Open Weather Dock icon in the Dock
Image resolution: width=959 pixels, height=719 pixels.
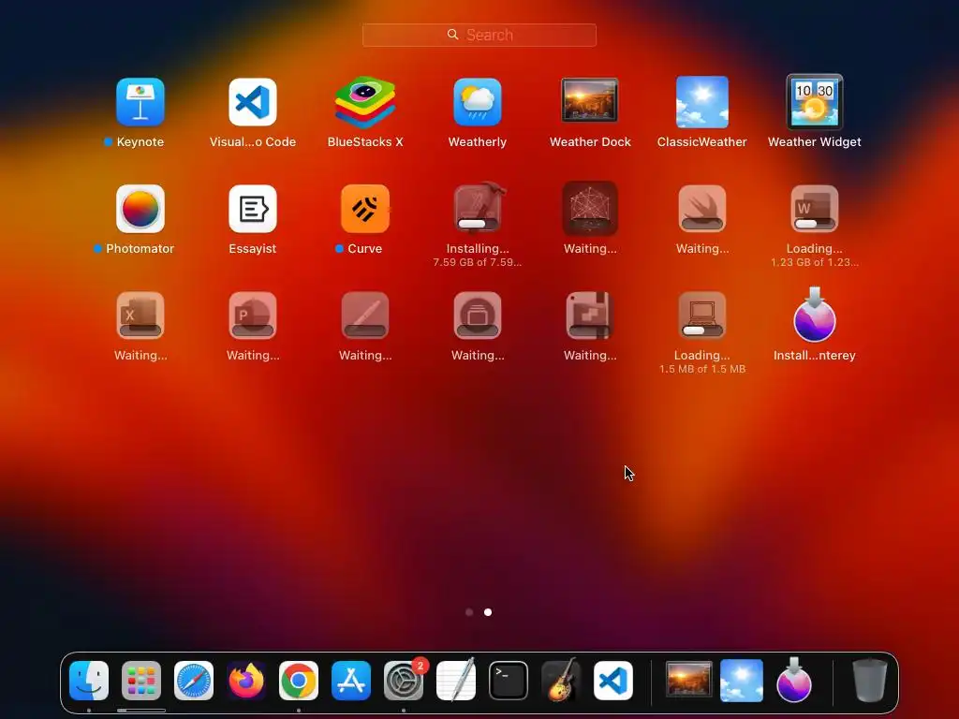[x=688, y=680]
